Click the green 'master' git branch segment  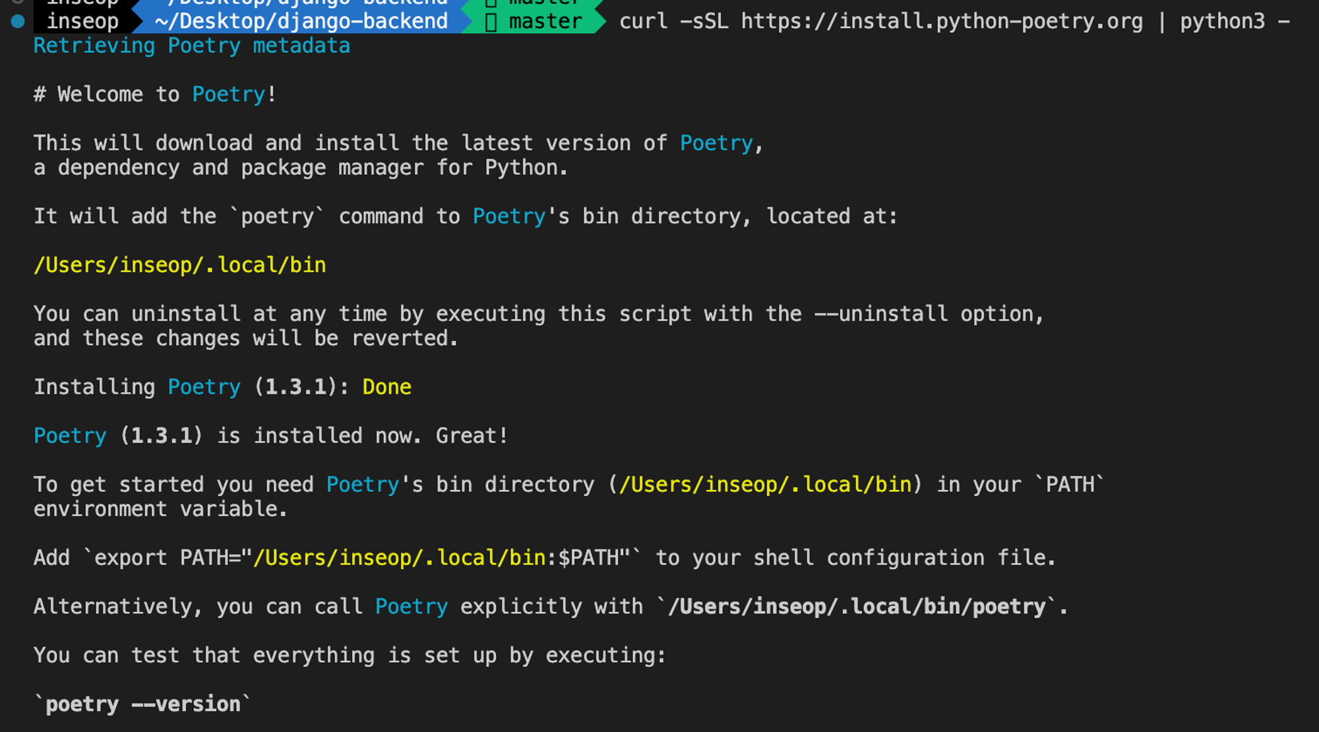[x=534, y=21]
